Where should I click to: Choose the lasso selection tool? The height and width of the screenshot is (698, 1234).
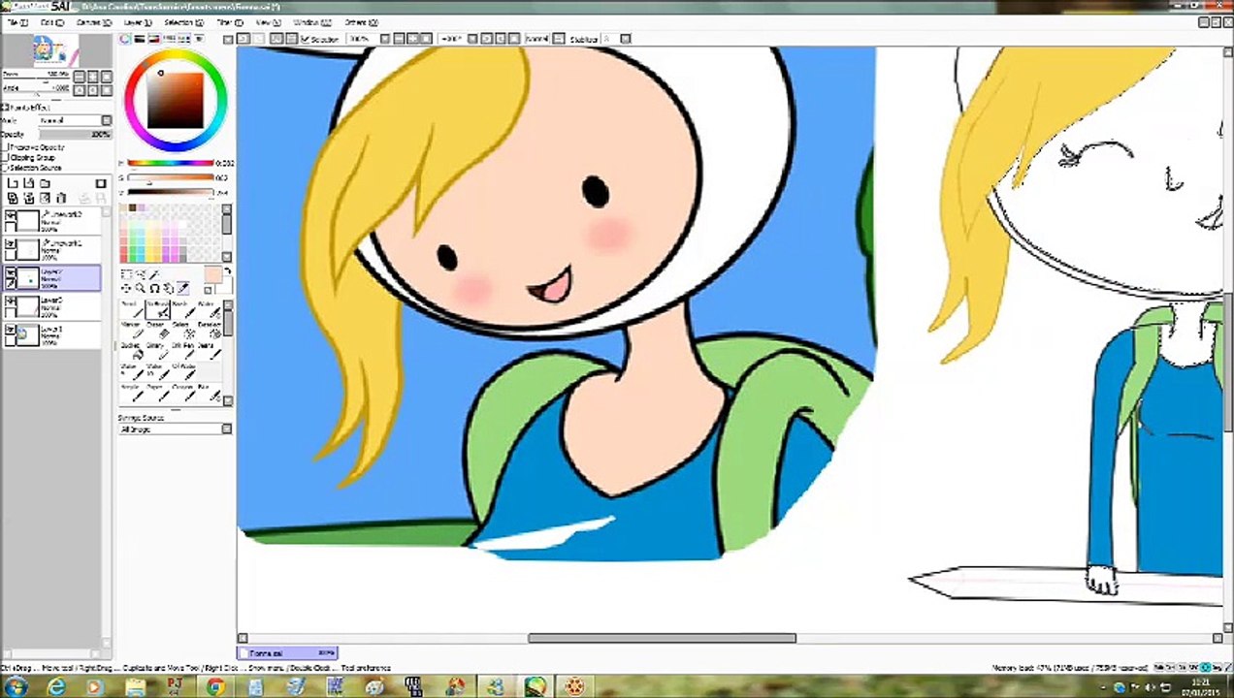coord(141,274)
